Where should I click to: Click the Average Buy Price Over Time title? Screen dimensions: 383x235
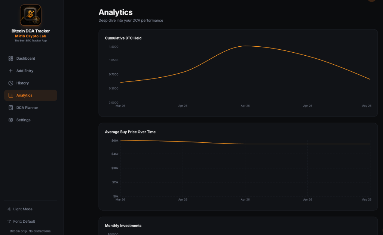130,132
